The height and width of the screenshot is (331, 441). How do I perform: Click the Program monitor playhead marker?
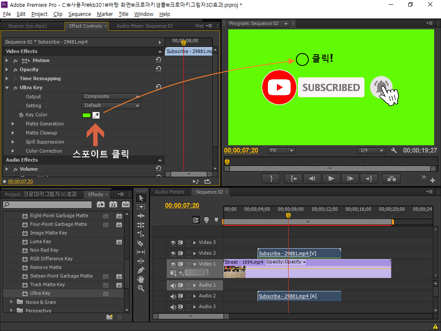pos(227,162)
